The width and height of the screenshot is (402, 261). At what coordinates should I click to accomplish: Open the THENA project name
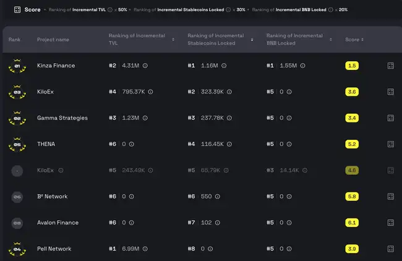pos(46,144)
